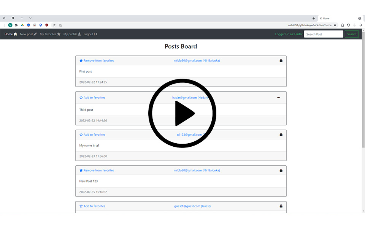The width and height of the screenshot is (365, 228).
Task: Open the Chrome three-dot menu
Action: 4,25
